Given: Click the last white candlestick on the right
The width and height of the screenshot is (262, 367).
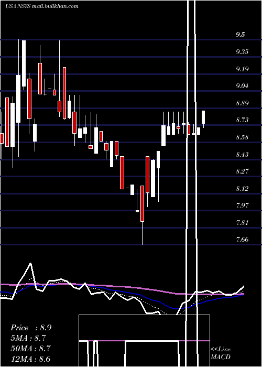Looking at the screenshot, I should point(203,119).
